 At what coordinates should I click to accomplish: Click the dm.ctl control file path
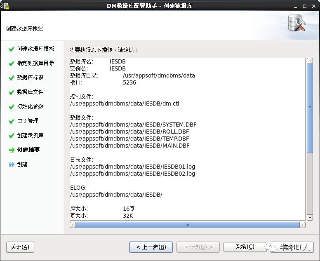[x=125, y=103]
